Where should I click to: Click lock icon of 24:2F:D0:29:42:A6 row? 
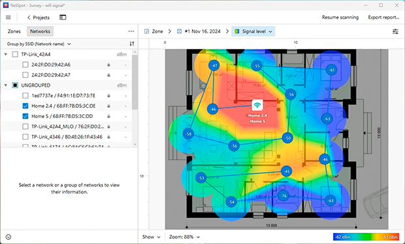108,65
